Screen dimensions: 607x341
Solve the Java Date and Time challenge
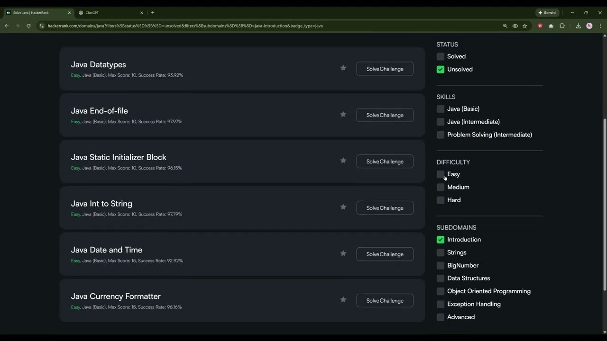point(385,254)
